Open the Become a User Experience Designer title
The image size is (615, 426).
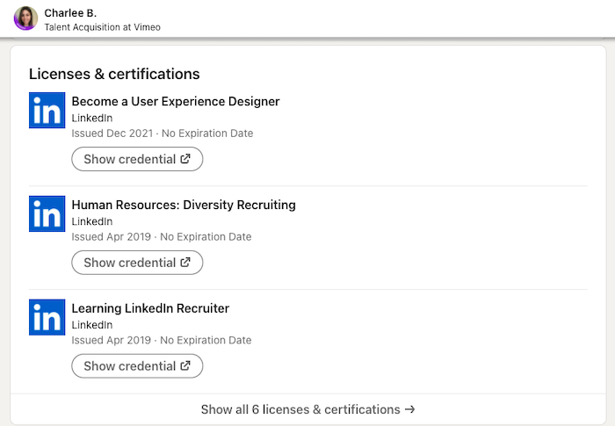(175, 102)
